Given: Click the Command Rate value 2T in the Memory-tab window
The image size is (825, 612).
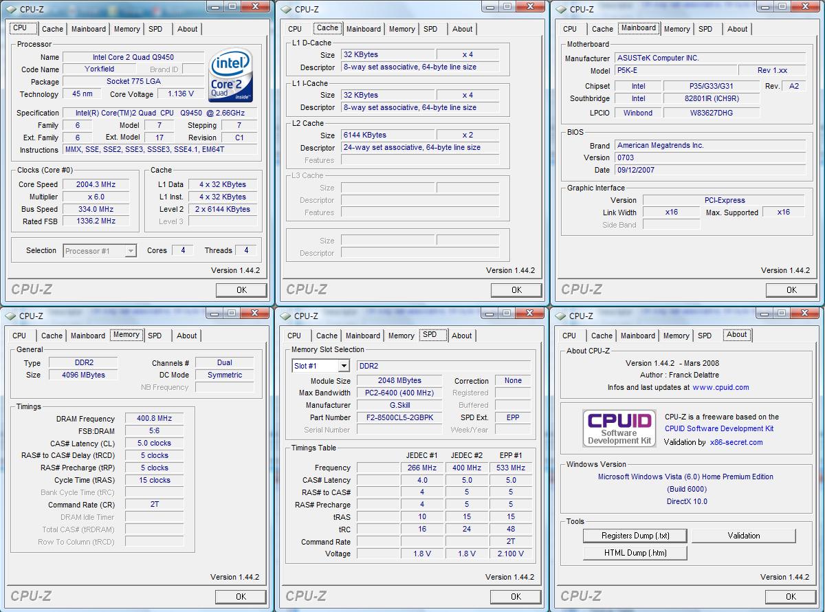Looking at the screenshot, I should pyautogui.click(x=154, y=505).
